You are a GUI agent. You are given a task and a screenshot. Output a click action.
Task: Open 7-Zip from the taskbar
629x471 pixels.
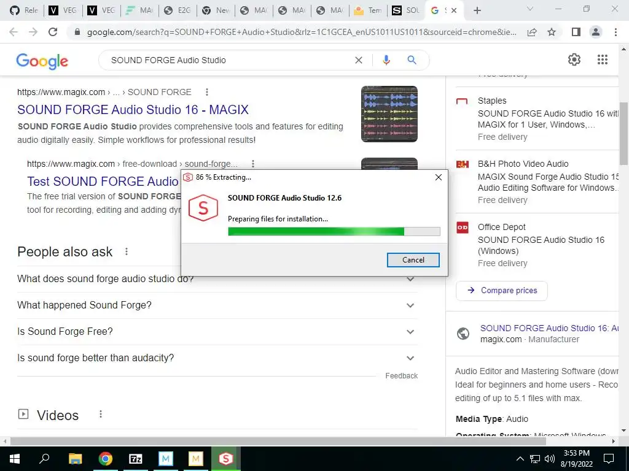[136, 459]
